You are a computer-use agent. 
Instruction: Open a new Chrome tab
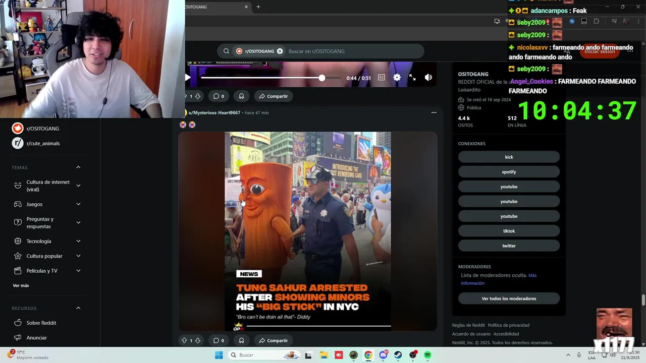click(258, 7)
